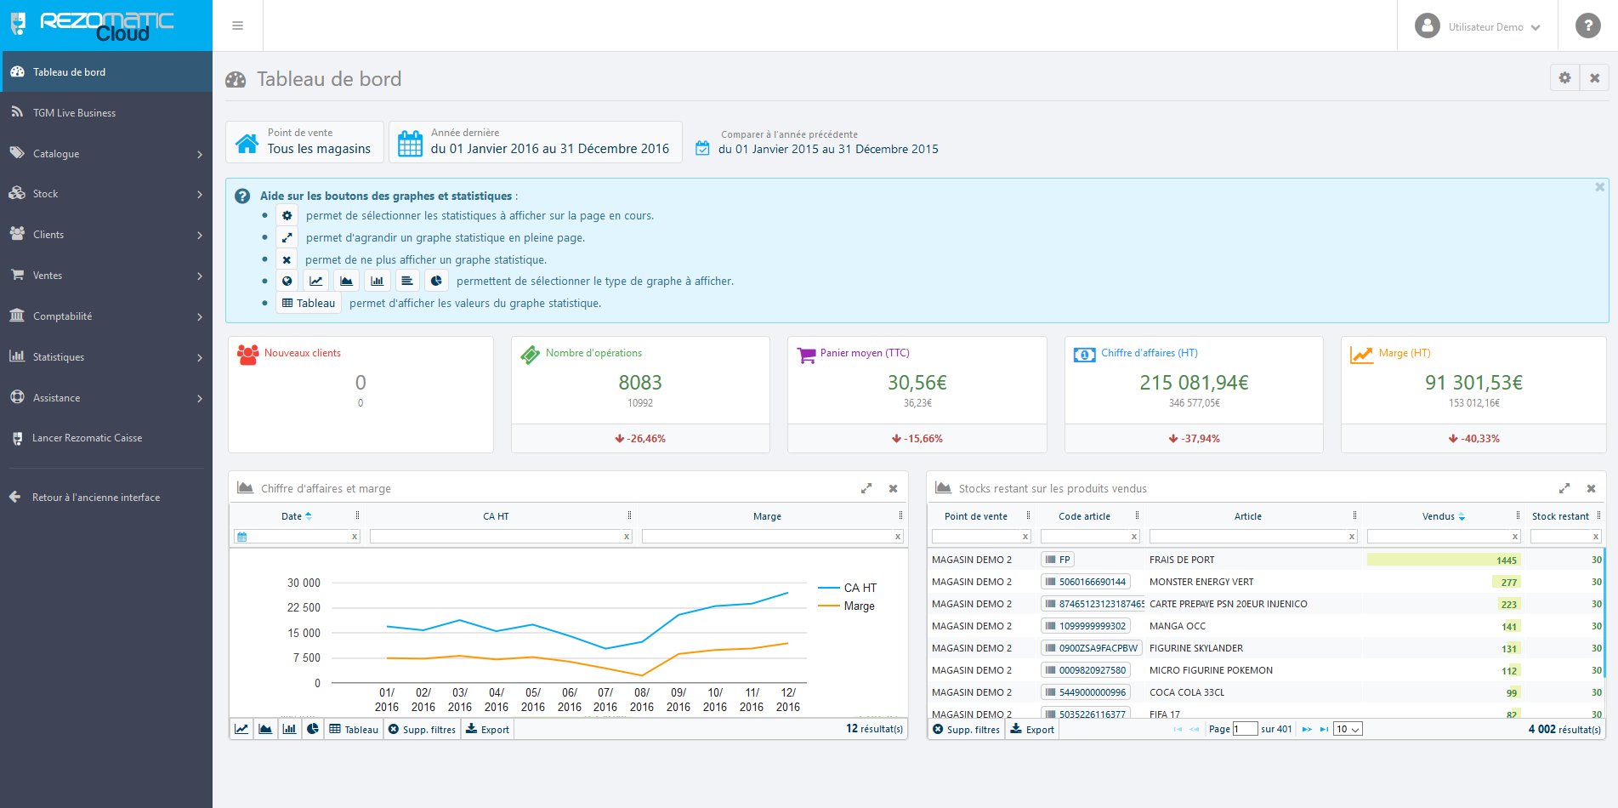Screen dimensions: 1618x808
Task: Open Date column options handle
Action: coord(357,515)
